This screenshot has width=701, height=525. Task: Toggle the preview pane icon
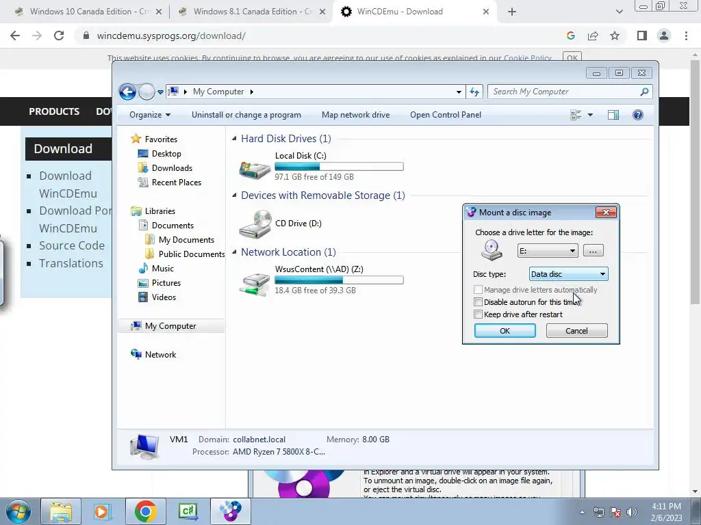(613, 115)
